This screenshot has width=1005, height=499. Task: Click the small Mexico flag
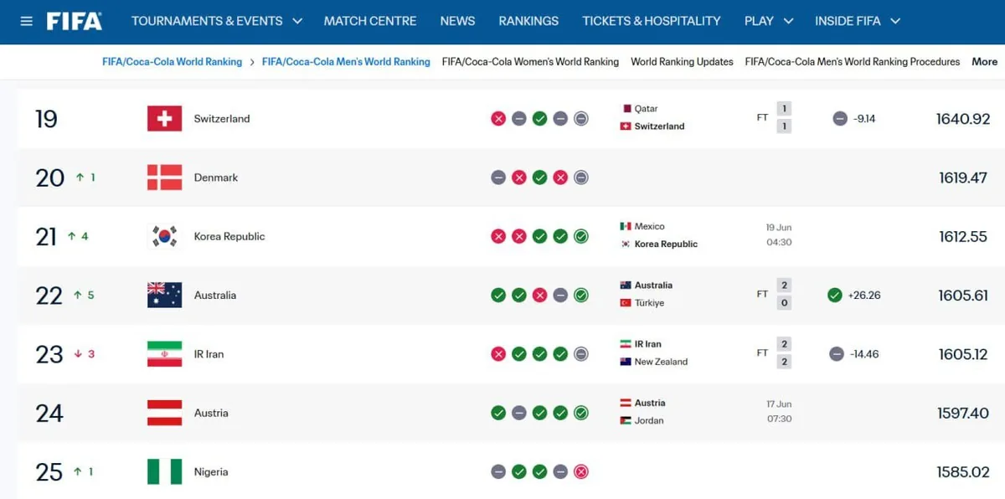[x=626, y=226]
